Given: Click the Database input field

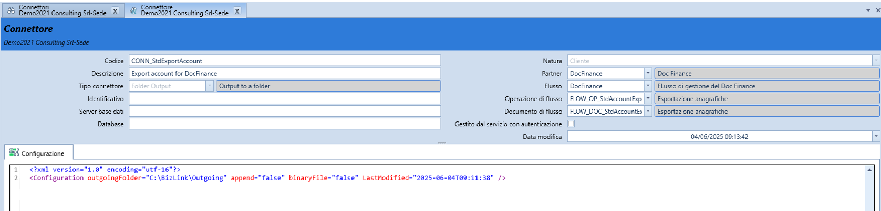Looking at the screenshot, I should pos(284,124).
